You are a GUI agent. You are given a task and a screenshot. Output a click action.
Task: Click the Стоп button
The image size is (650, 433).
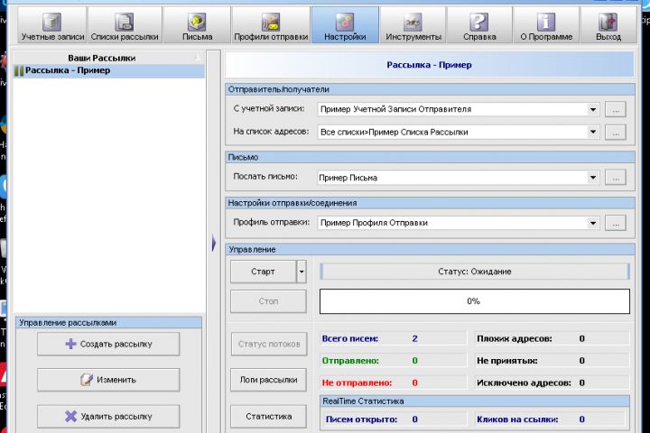[x=268, y=301]
